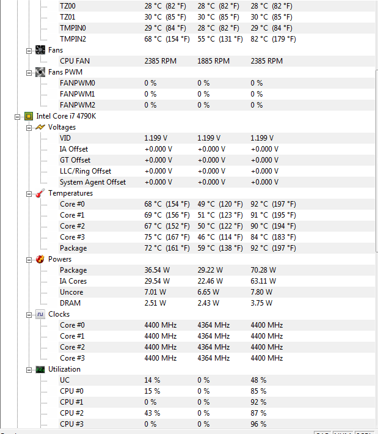This screenshot has width=378, height=434.
Task: Collapse the Fans tree node
Action: tap(29, 51)
